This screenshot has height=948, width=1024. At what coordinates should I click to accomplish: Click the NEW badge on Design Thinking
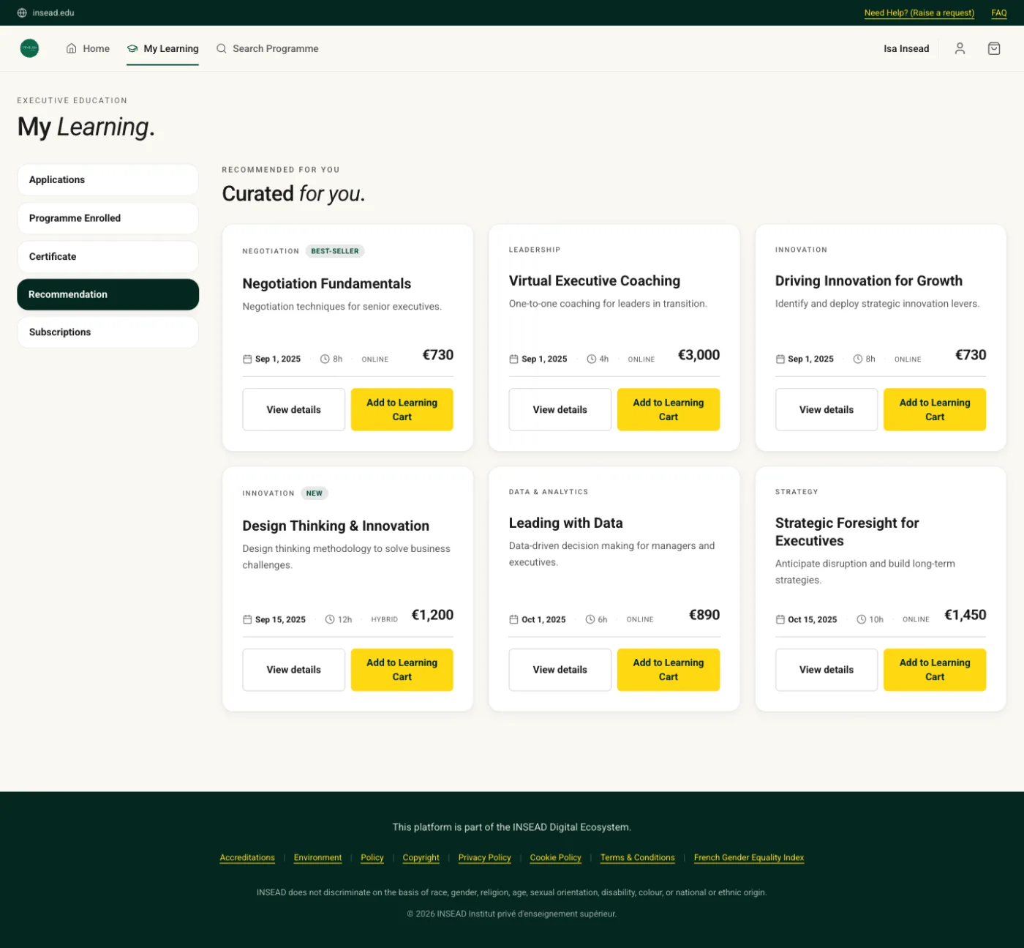315,493
